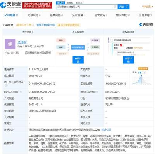155x154 pixels.
Task: Collapse the top company node in the equity tree
Action: click(112, 40)
